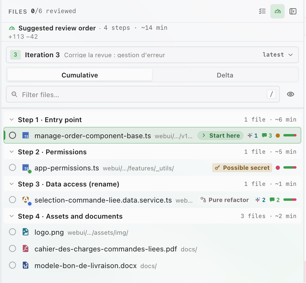Click the '~14 min' estimate text
Viewport: 306px width, 283px height.
154,28
